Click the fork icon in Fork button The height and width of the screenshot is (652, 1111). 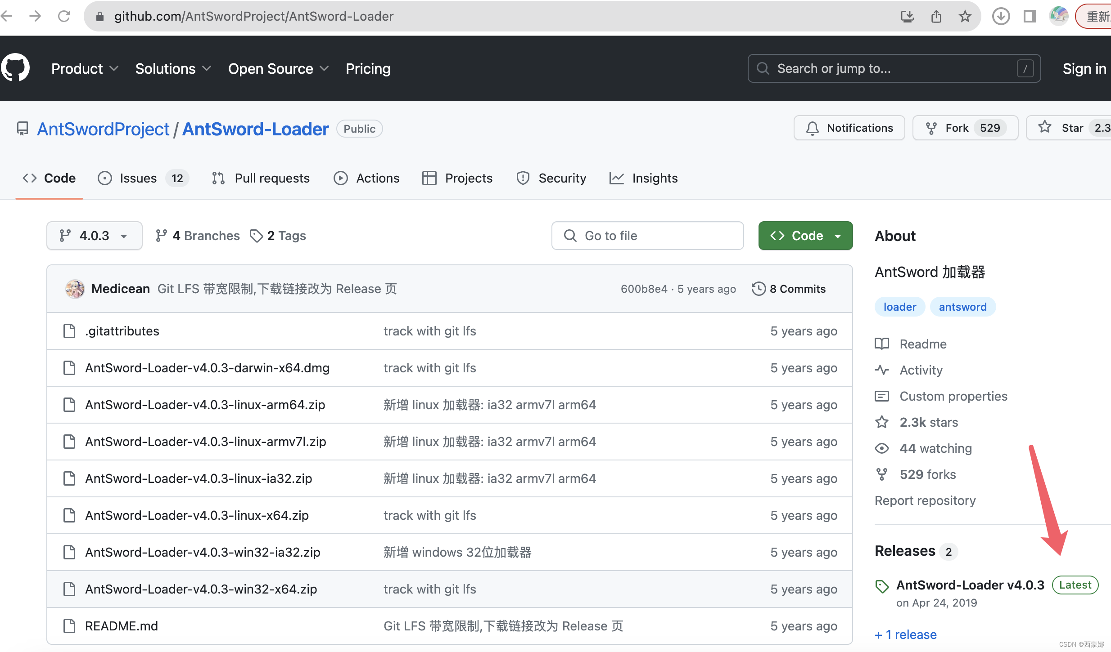pos(931,128)
